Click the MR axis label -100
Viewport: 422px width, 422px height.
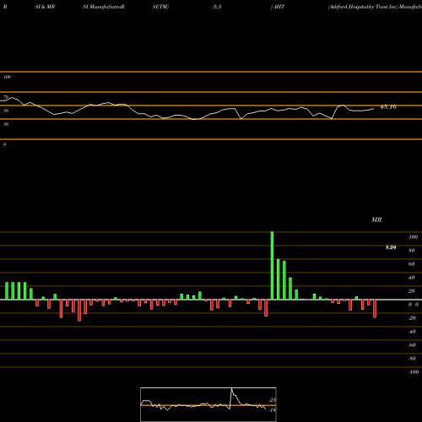click(414, 372)
